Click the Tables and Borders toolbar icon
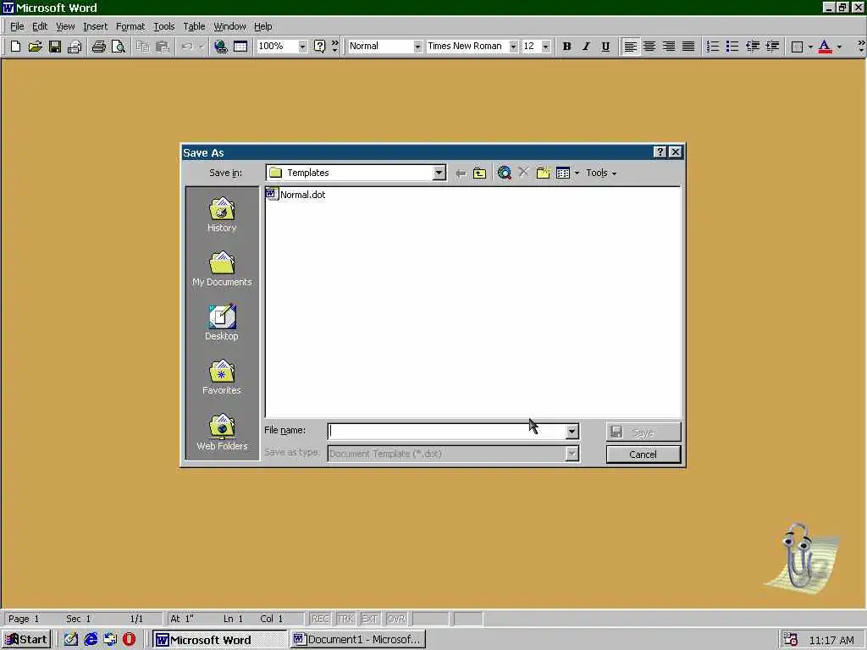Screen dimensions: 867x650 (x=240, y=47)
